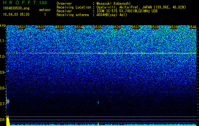Click the meteor count value 1

pyautogui.click(x=45, y=14)
